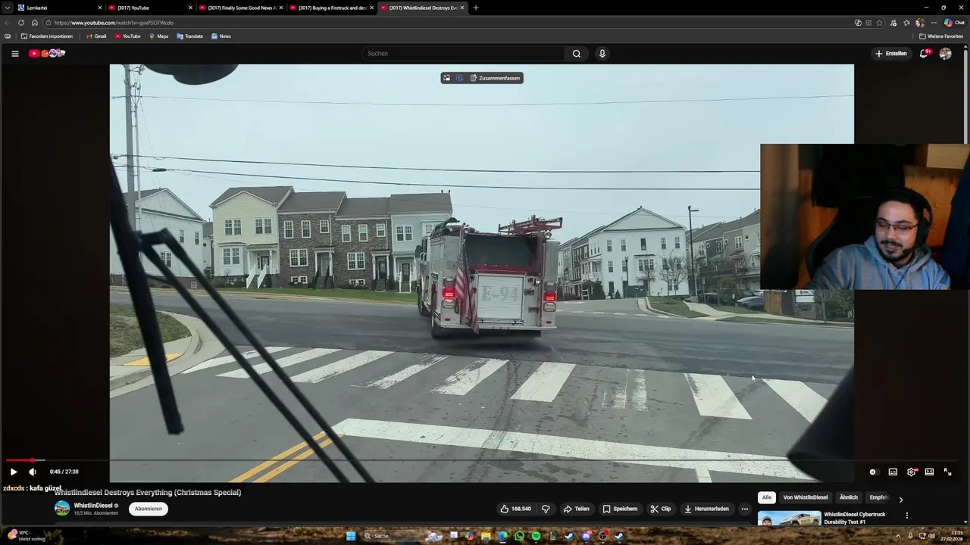Show more filter chips with the right arrow
Screen dimensions: 970x545
coord(900,499)
